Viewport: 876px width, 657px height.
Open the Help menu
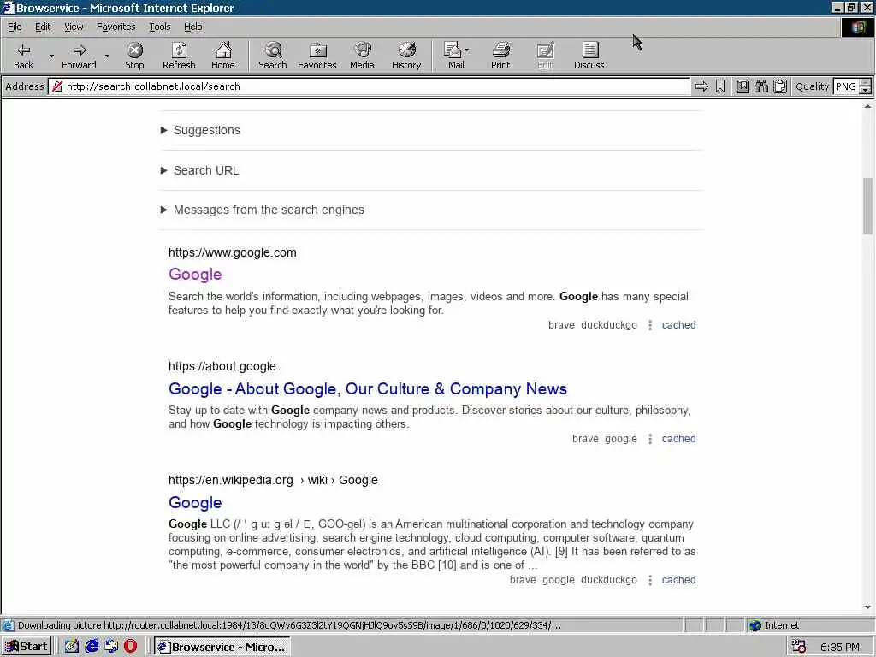point(192,27)
